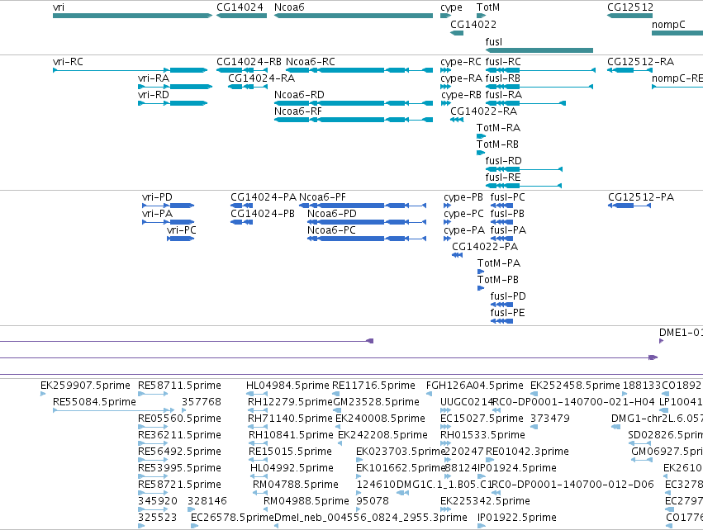Viewport: 703px width, 530px height.
Task: Select protein Ncoa6-PF
Action: [363, 206]
